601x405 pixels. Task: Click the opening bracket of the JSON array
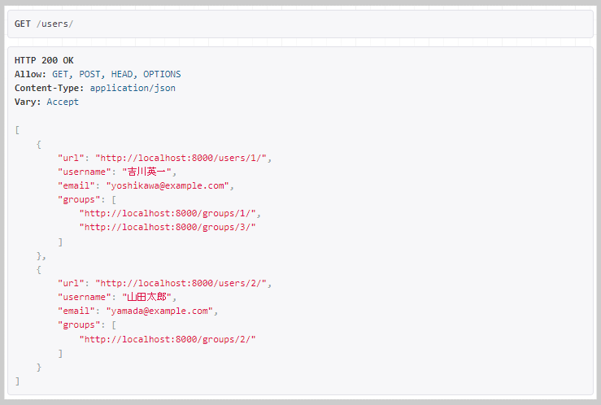coord(17,130)
